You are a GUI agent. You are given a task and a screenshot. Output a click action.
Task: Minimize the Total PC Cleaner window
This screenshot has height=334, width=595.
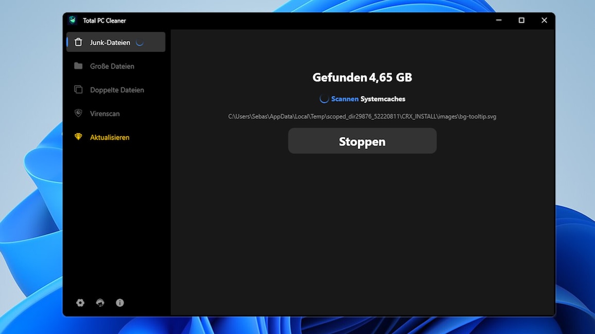pyautogui.click(x=499, y=20)
